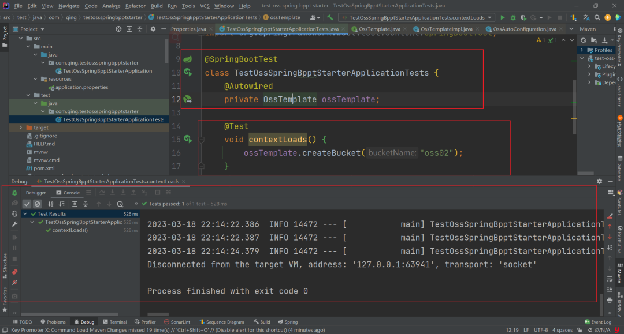
Task: Open Search Everywhere magnifier icon
Action: pyautogui.click(x=597, y=17)
